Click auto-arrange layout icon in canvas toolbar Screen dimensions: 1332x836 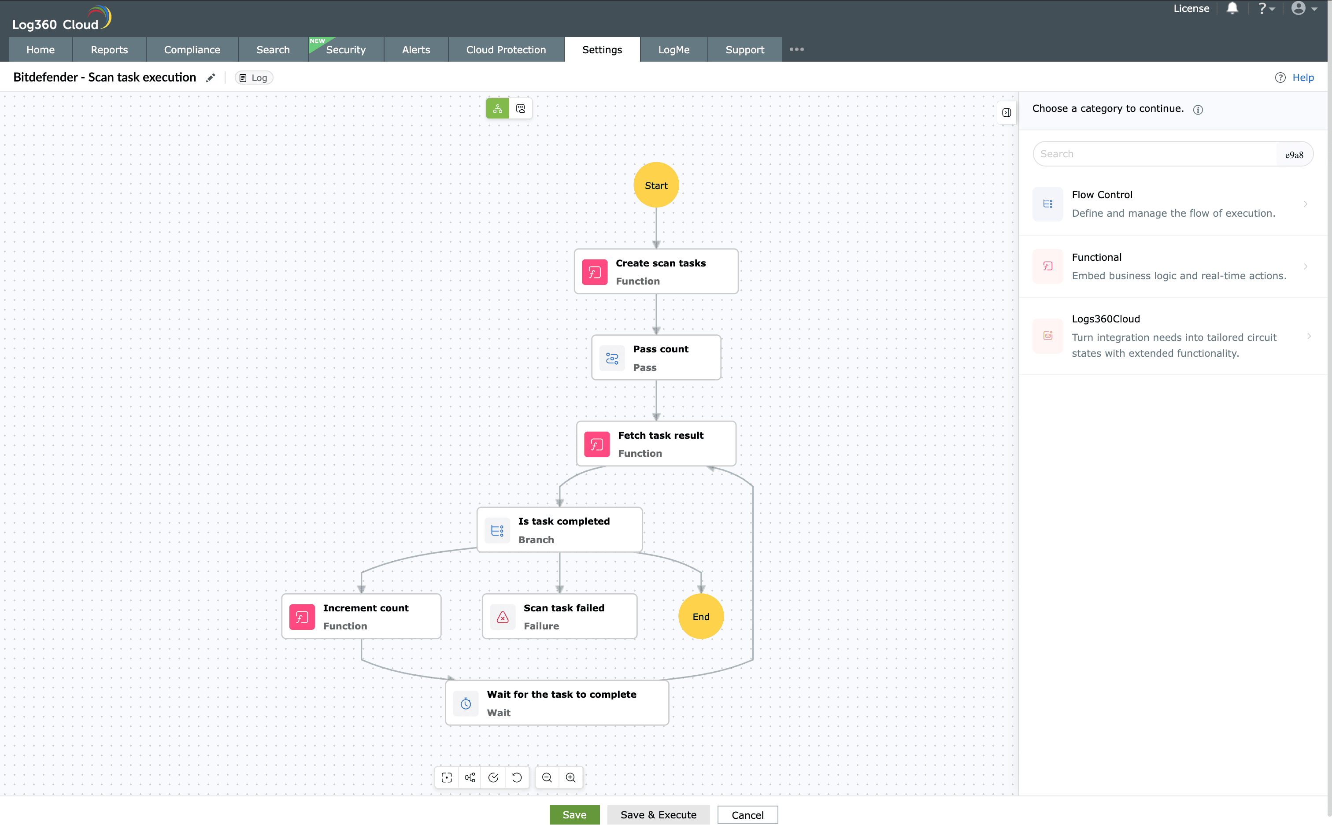pos(470,777)
